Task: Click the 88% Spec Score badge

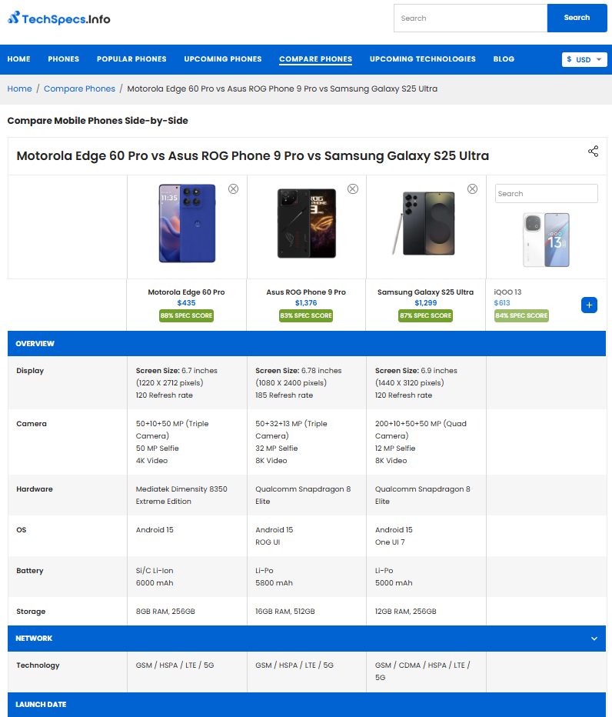Action: pos(187,315)
